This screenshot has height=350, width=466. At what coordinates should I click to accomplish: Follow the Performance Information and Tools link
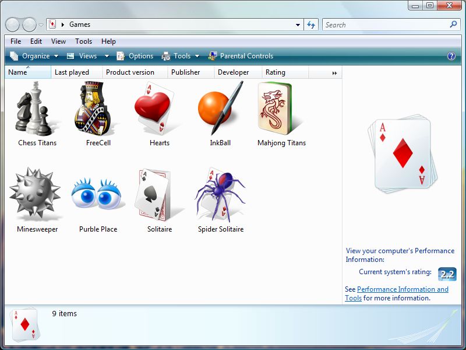pyautogui.click(x=401, y=289)
